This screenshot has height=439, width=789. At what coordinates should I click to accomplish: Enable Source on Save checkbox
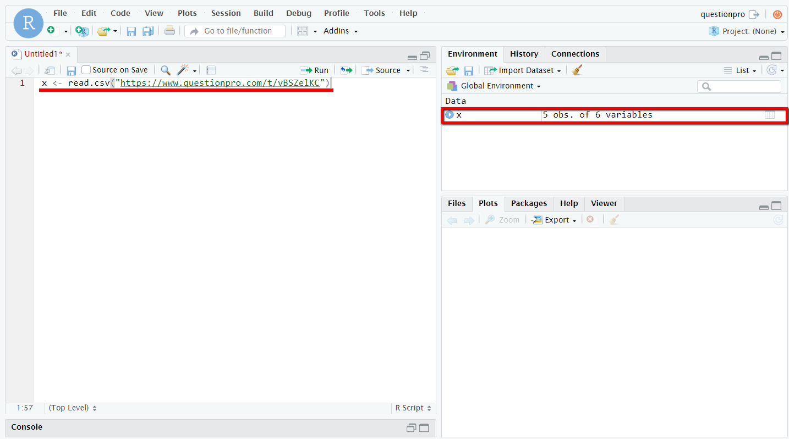(x=86, y=70)
